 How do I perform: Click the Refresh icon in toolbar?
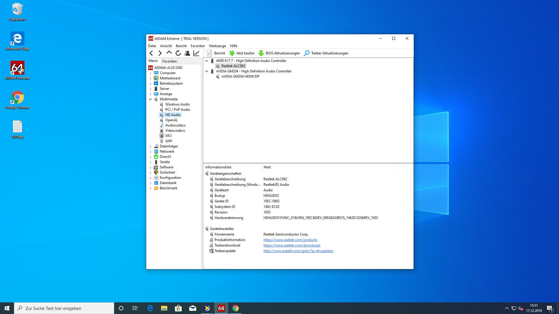178,53
